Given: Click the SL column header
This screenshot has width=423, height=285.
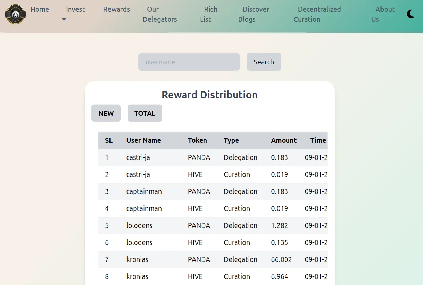Looking at the screenshot, I should click(109, 140).
